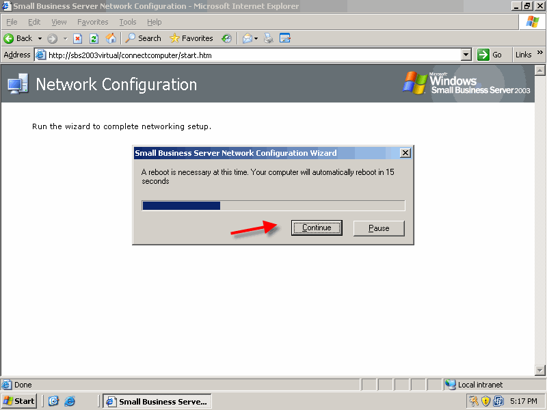
Task: Click into the address bar URL field
Action: [254, 55]
